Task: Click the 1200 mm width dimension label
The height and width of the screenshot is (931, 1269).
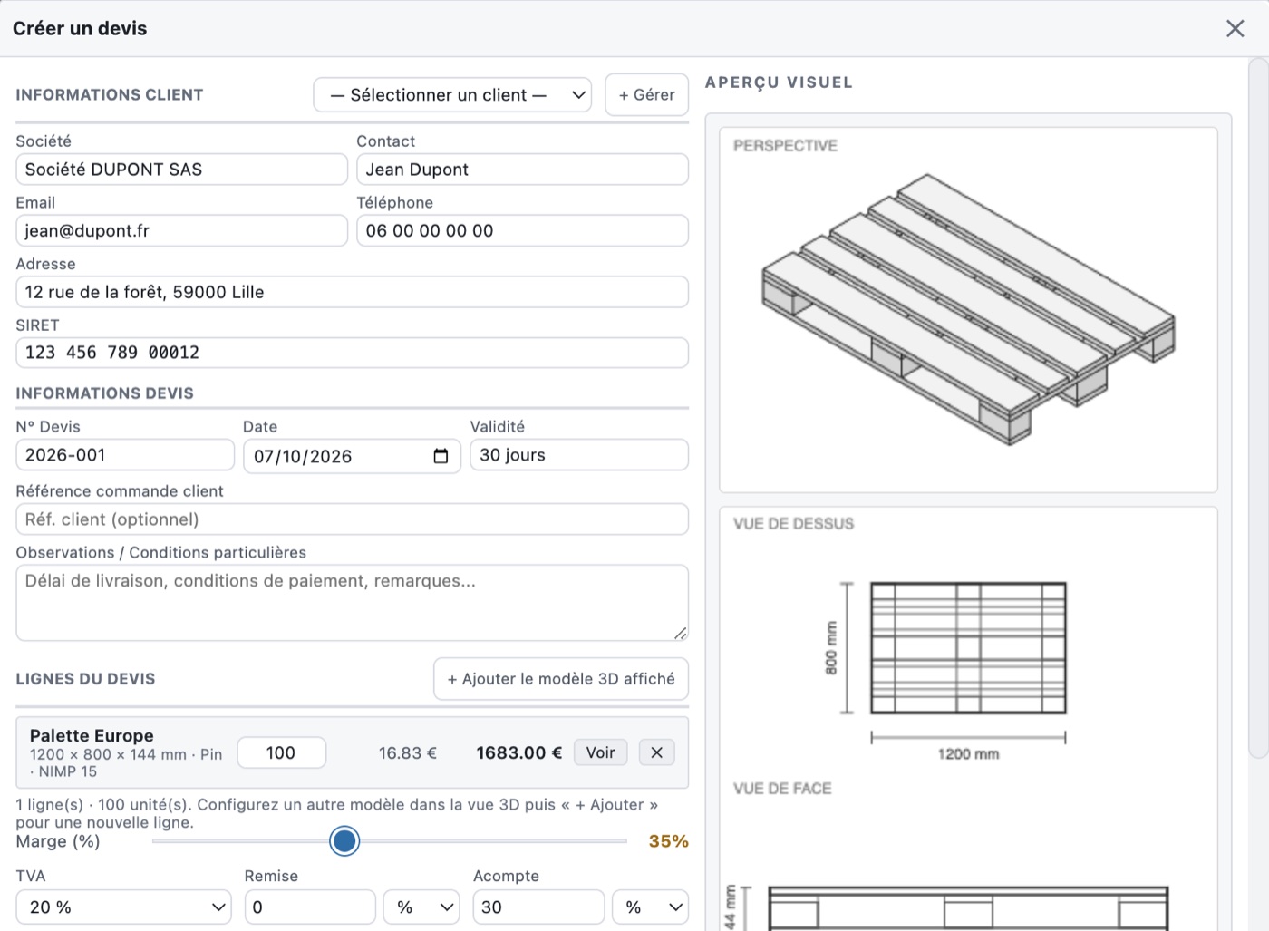Action: tap(968, 754)
